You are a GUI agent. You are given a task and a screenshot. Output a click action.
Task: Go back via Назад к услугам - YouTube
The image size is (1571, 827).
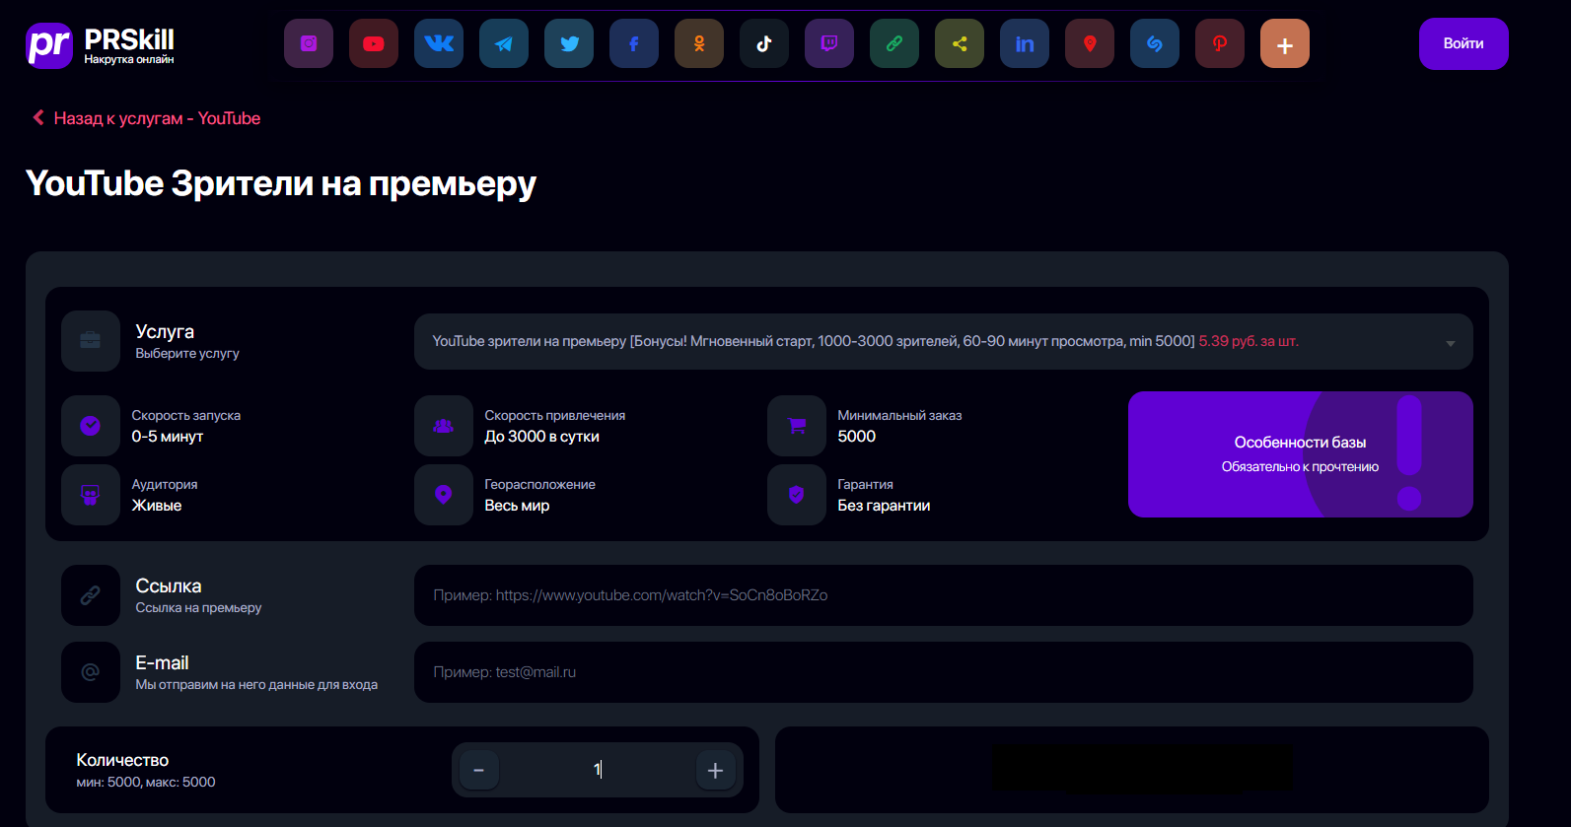click(157, 118)
